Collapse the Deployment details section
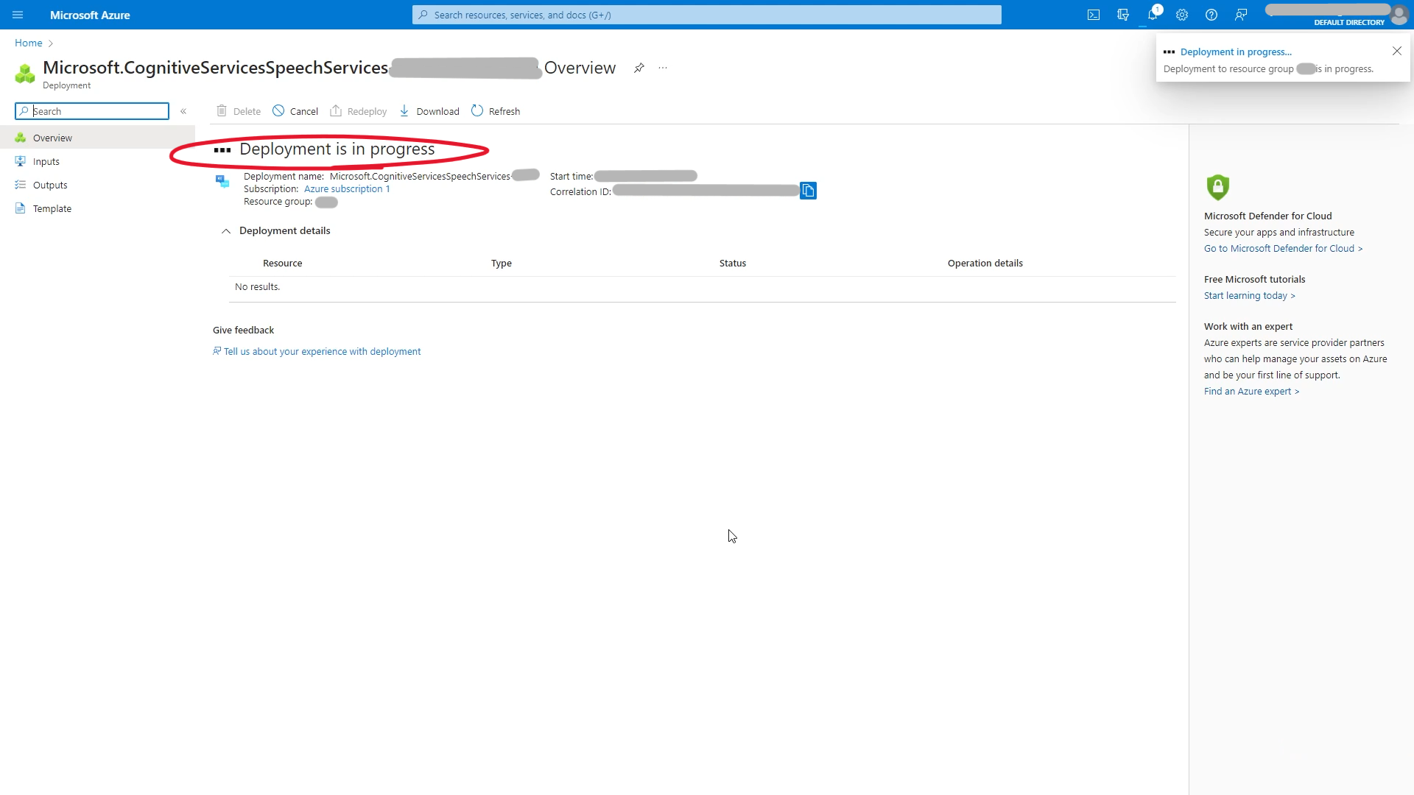 pyautogui.click(x=226, y=231)
